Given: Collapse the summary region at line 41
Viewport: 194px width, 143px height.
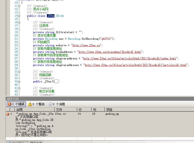Looking at the screenshot, I should coord(19,88).
